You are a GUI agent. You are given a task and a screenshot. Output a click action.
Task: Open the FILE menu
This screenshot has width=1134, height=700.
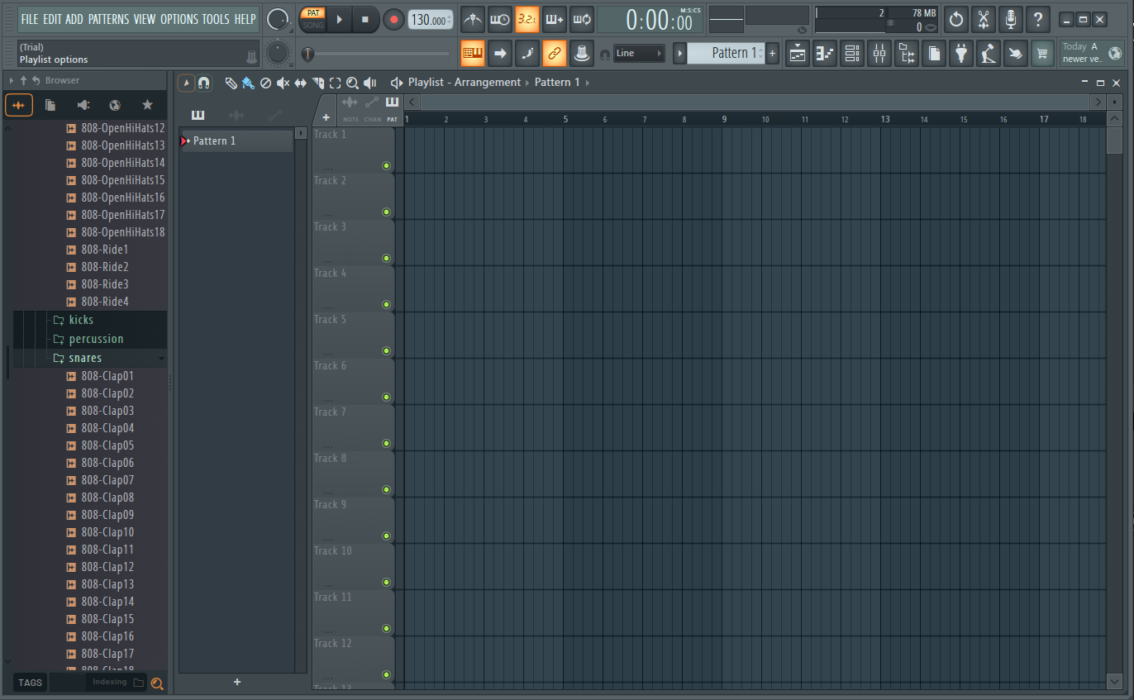point(30,19)
